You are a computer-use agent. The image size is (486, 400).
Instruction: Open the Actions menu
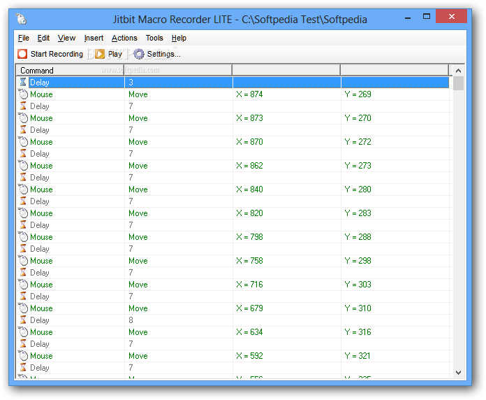tap(124, 38)
